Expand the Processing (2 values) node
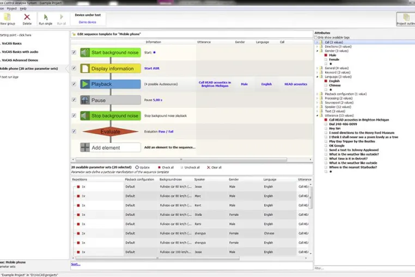The height and width of the screenshot is (277, 415). point(318,98)
